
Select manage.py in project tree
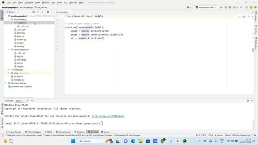pos(19,80)
